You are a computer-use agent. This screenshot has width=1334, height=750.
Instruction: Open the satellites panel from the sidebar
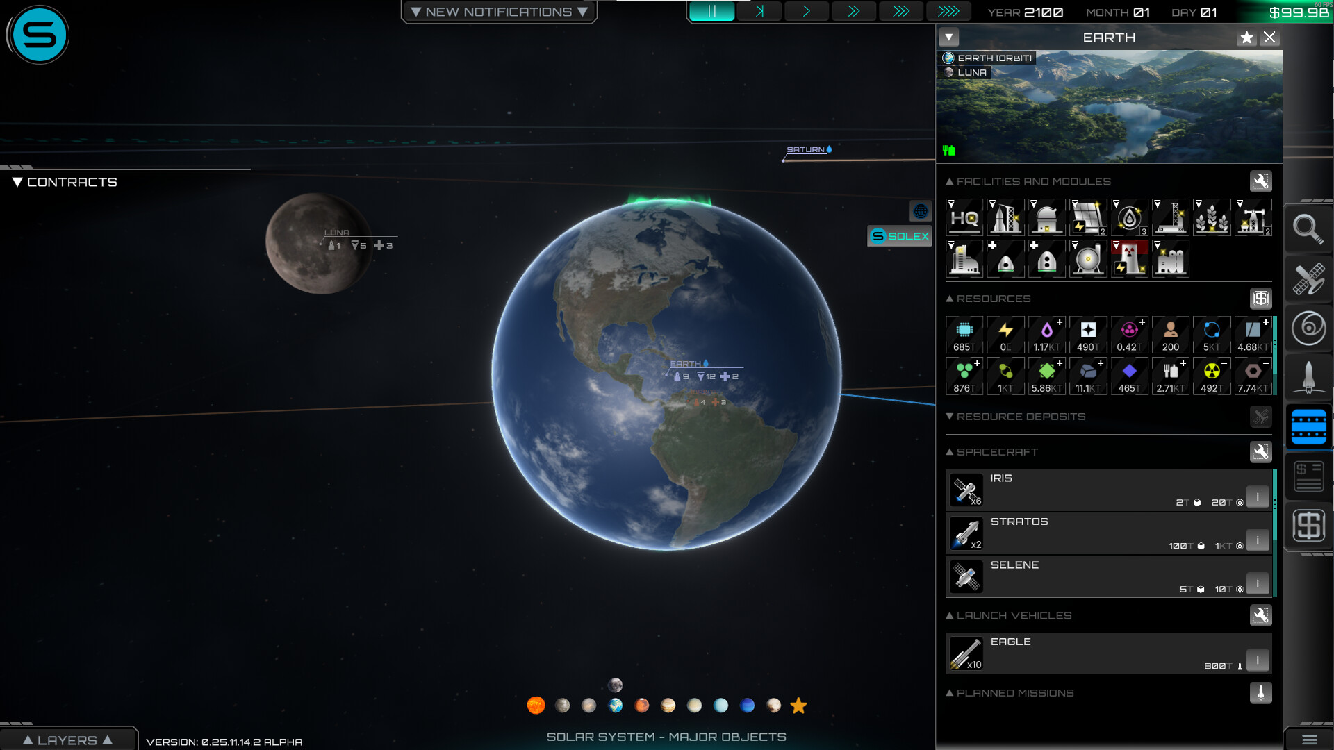pyautogui.click(x=1309, y=279)
